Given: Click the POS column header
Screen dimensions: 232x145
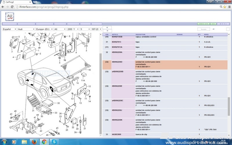Looking at the screenshot, I should pyautogui.click(x=107, y=35).
